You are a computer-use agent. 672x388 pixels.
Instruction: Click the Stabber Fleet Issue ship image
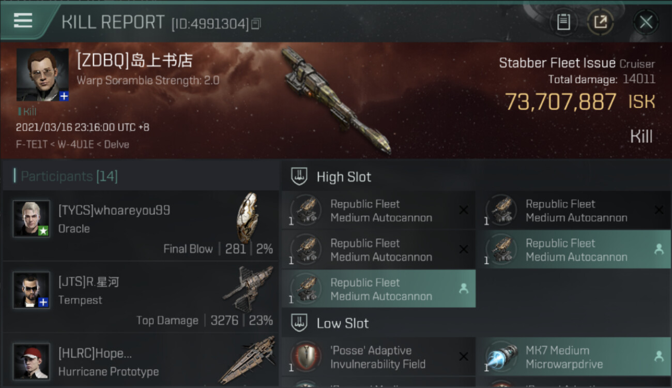(x=336, y=101)
